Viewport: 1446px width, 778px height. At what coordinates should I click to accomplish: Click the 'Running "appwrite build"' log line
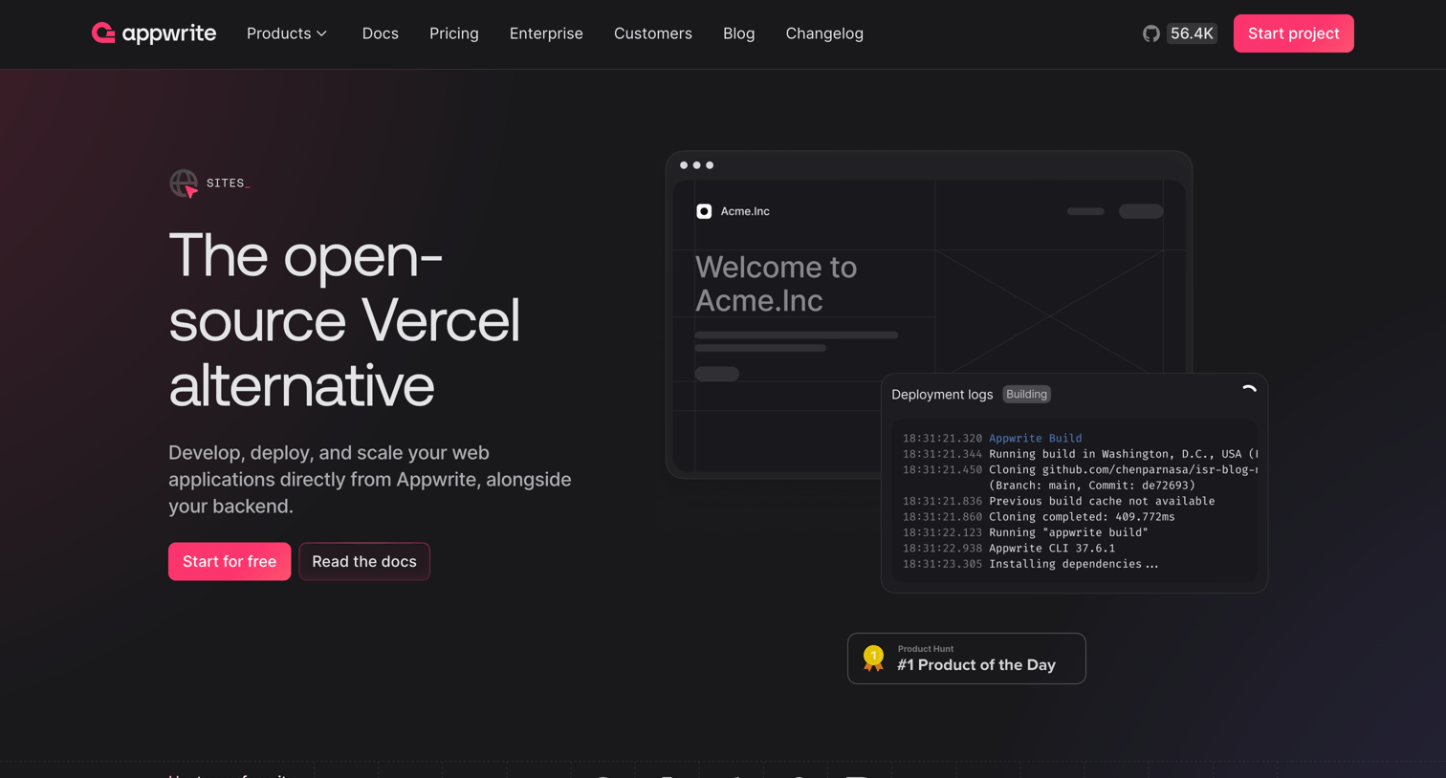click(1068, 532)
